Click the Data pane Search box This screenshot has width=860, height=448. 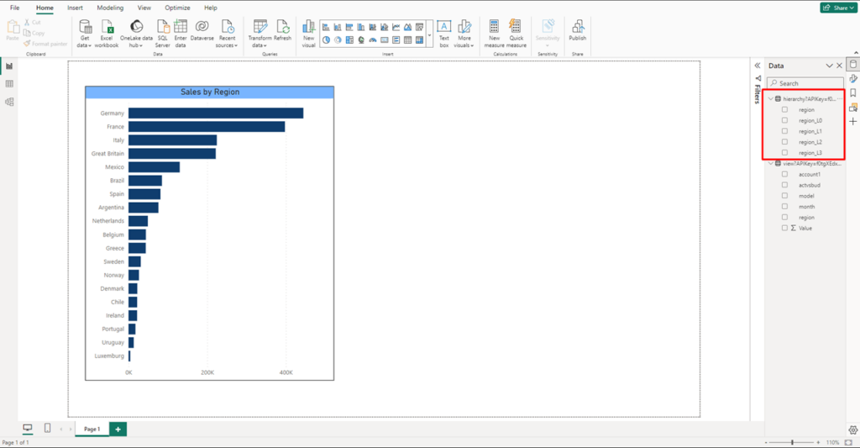tap(805, 83)
